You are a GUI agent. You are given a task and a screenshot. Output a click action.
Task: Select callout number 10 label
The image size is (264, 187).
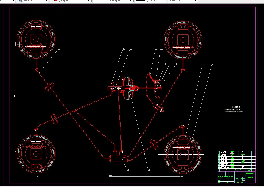(x=212, y=64)
